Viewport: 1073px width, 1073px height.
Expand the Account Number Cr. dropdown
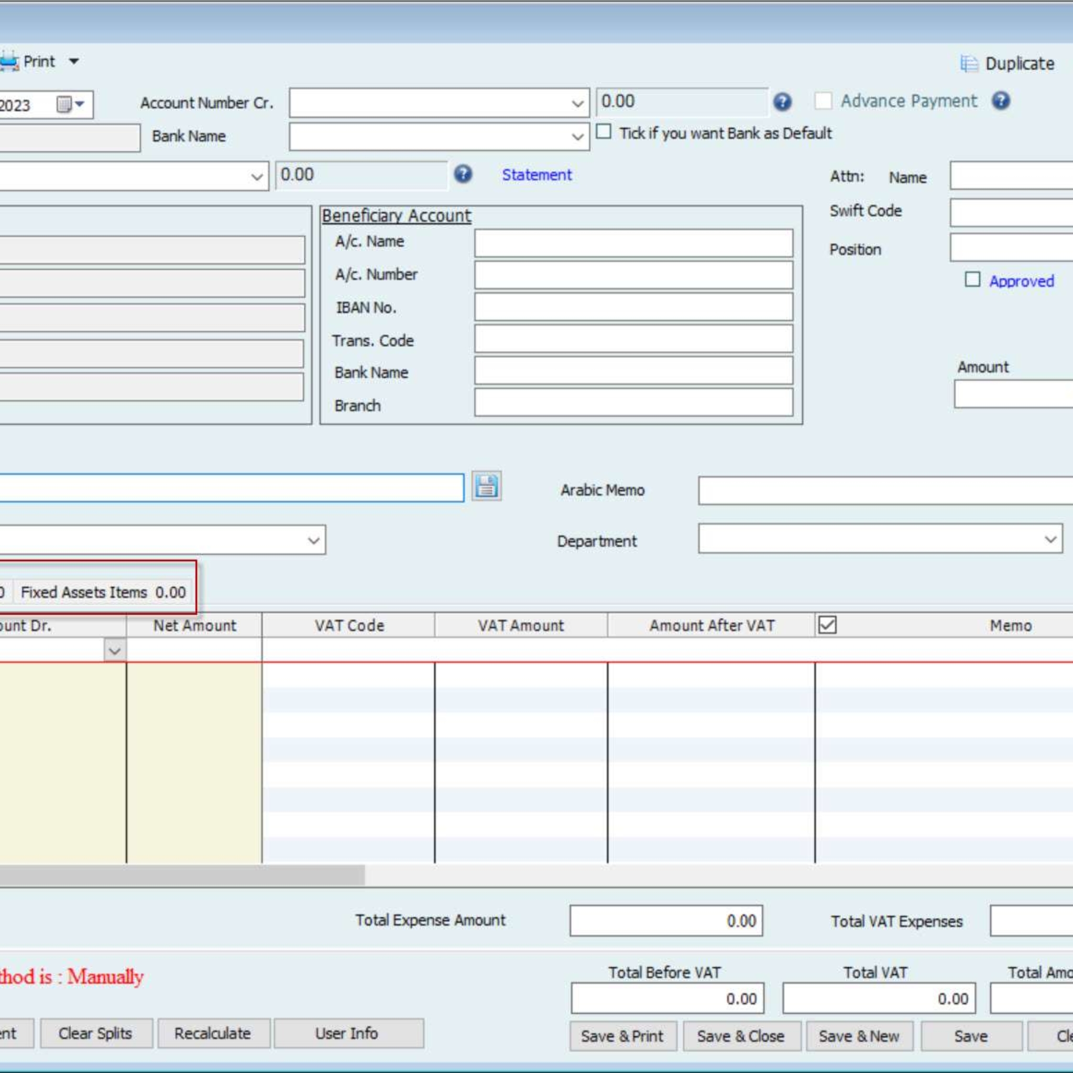point(577,104)
